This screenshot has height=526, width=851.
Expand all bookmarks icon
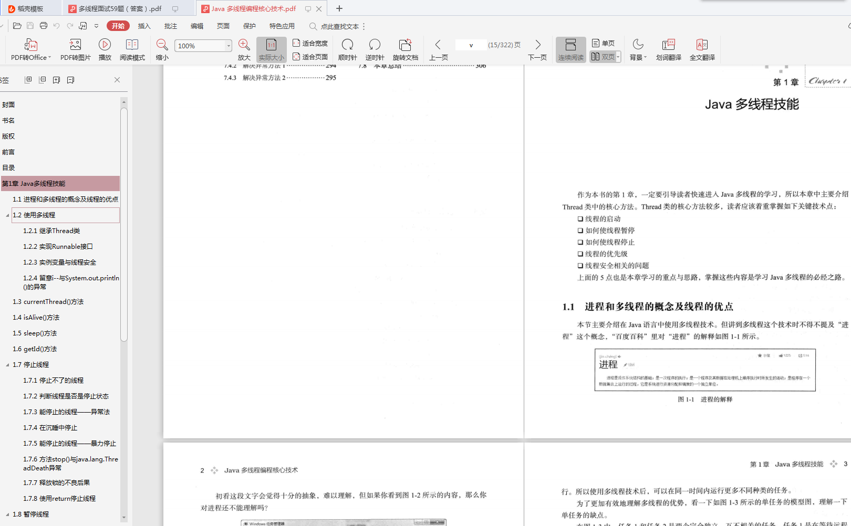pyautogui.click(x=28, y=80)
